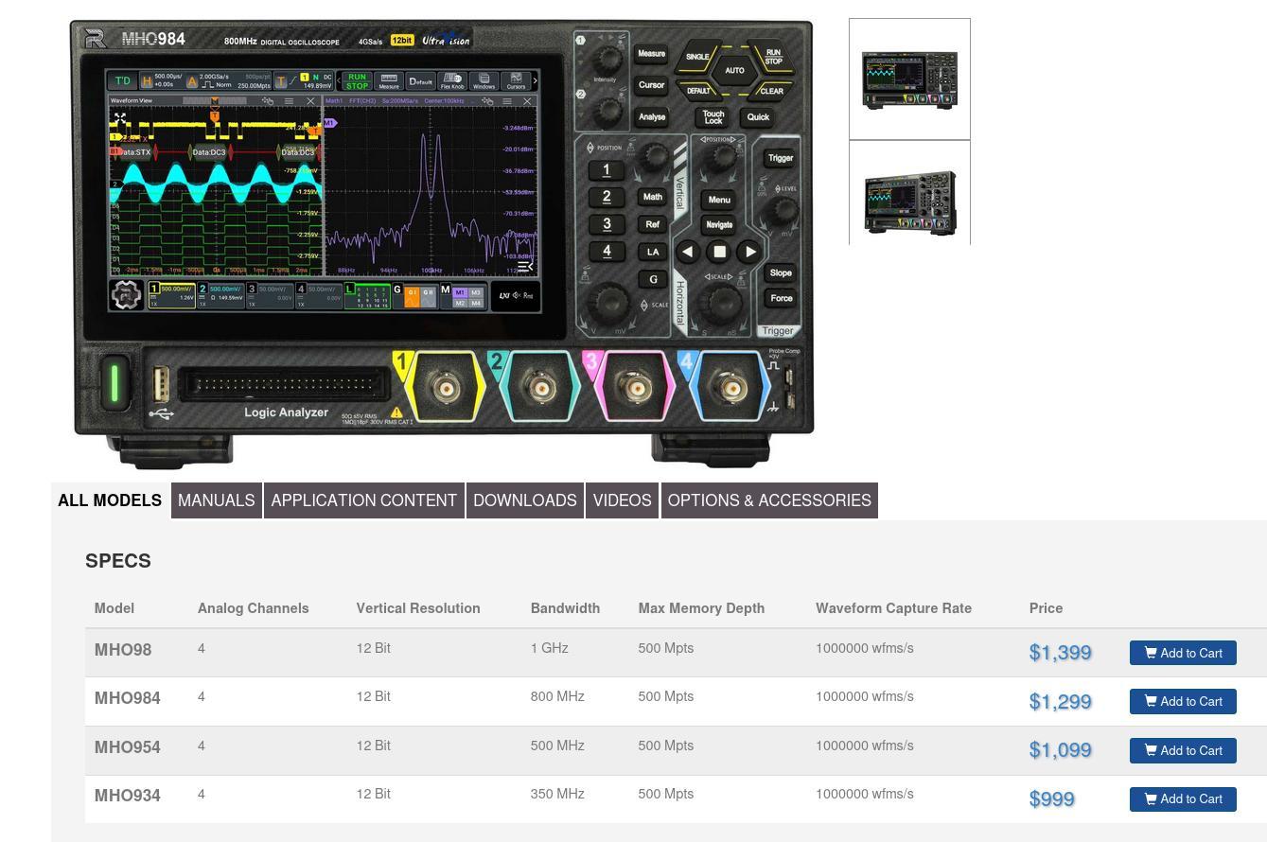Click the cart icon in the MHO98 row

(1151, 653)
